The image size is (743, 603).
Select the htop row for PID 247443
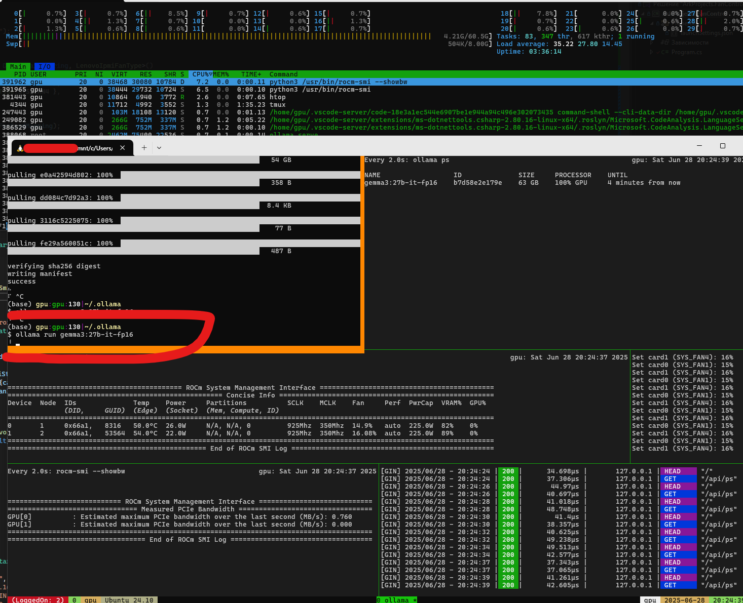pos(371,112)
